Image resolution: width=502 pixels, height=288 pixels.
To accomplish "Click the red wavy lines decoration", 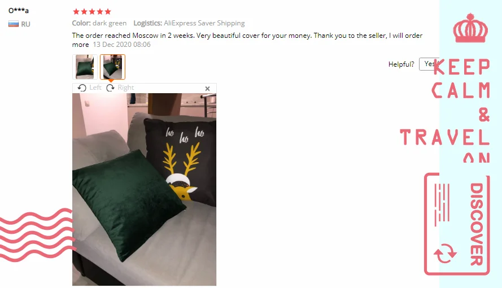I will point(38,235).
